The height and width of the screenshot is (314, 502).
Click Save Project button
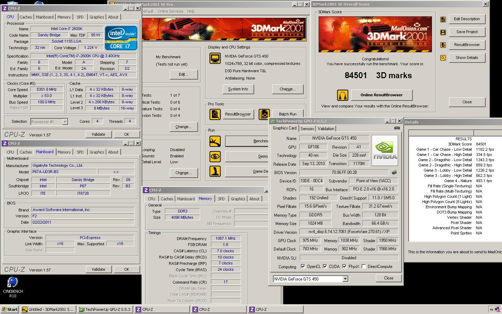click(467, 32)
